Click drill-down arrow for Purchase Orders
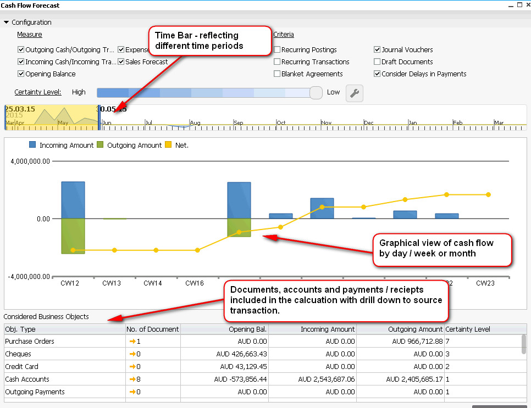Screen dimensions: 531x408 coord(132,342)
